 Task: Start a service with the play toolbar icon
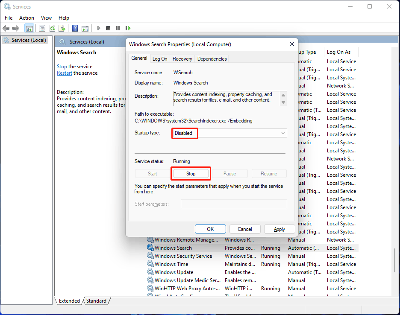tap(98, 28)
